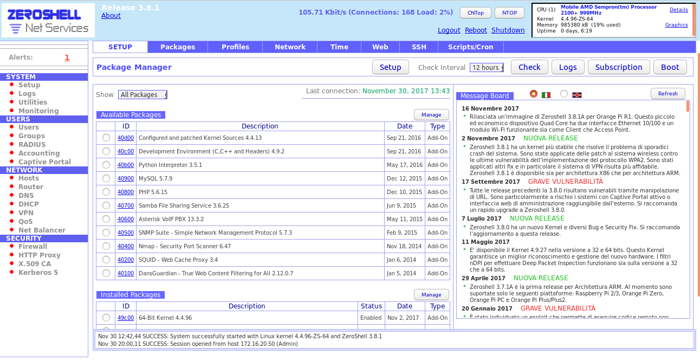Viewport: 700px width, 361px height.
Task: Open the Package Manager Logs button
Action: (568, 67)
